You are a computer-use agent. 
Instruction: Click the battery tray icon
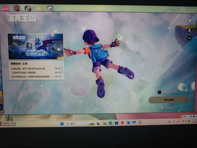pyautogui.click(x=189, y=121)
